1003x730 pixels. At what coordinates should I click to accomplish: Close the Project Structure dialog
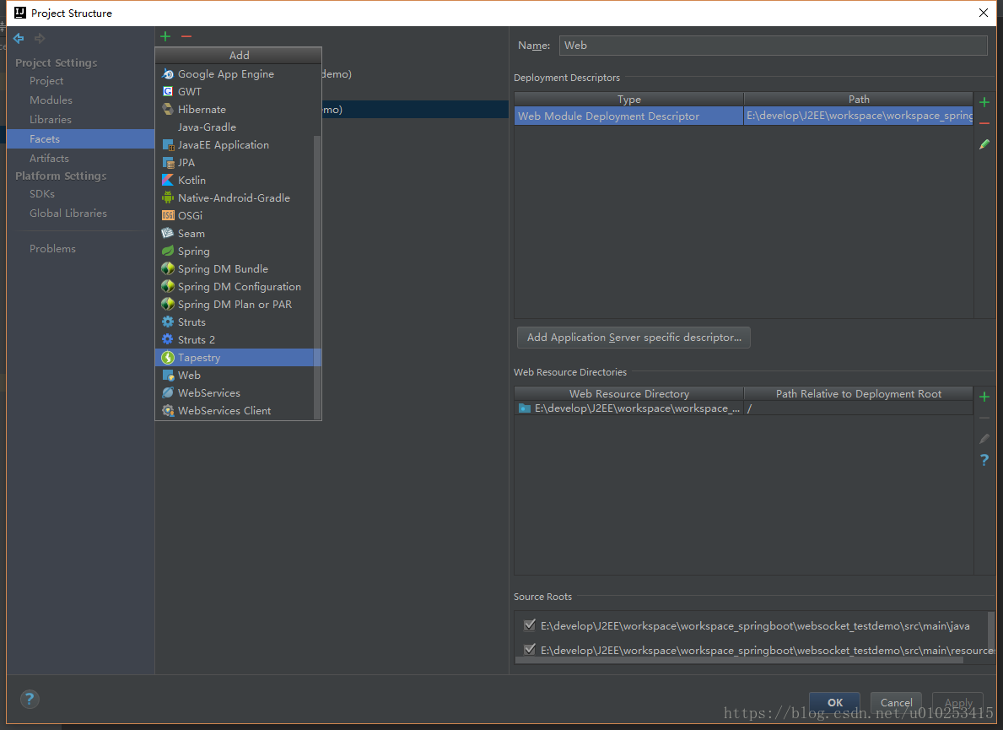click(x=983, y=13)
